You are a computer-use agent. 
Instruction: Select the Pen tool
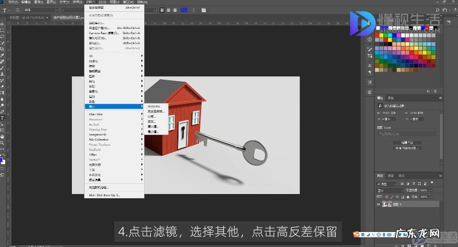[2, 112]
